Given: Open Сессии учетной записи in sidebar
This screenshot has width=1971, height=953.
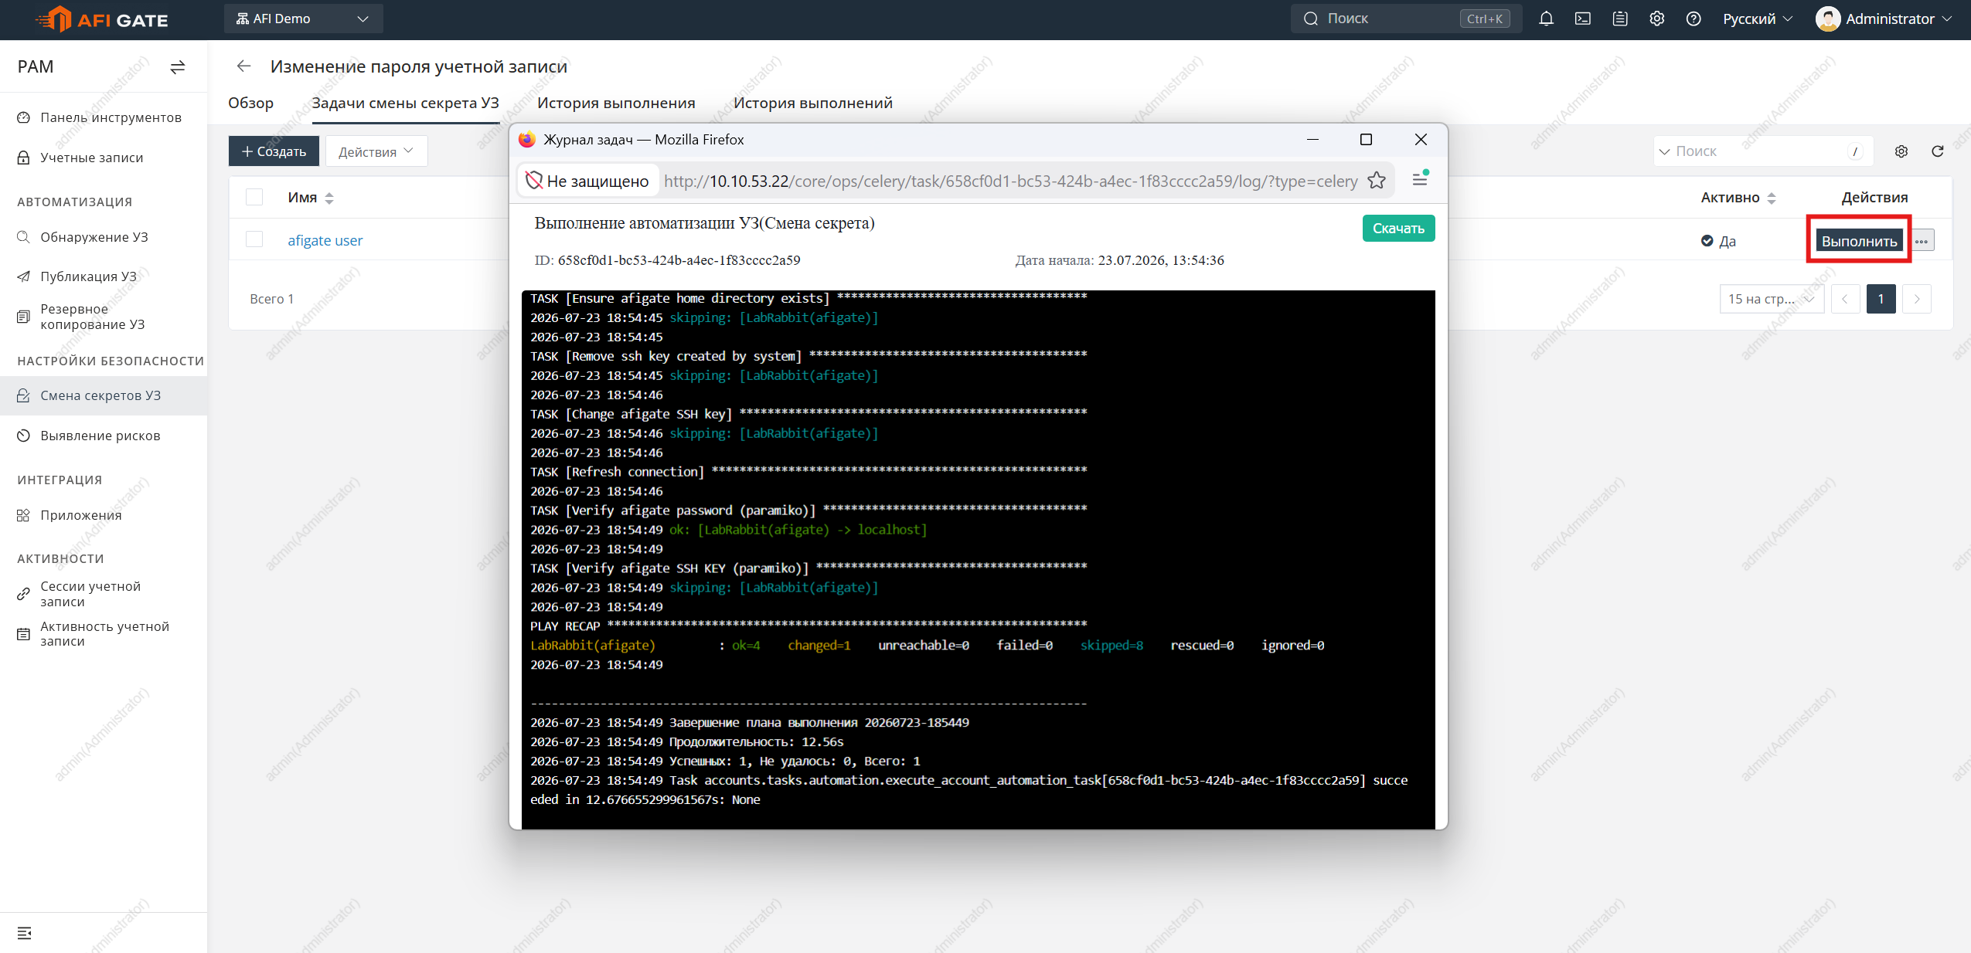Looking at the screenshot, I should coord(104,594).
